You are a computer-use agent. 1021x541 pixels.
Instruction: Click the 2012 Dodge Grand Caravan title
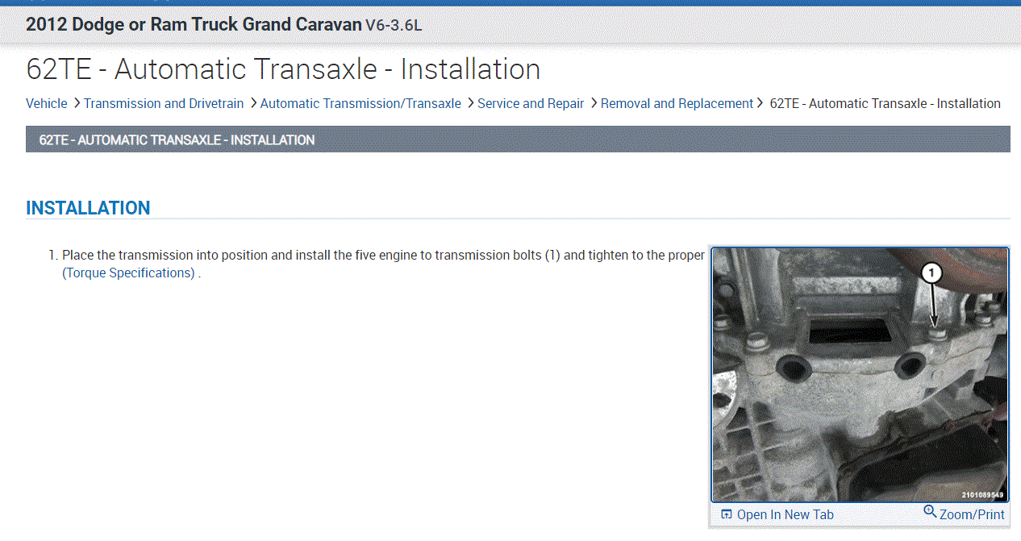194,24
